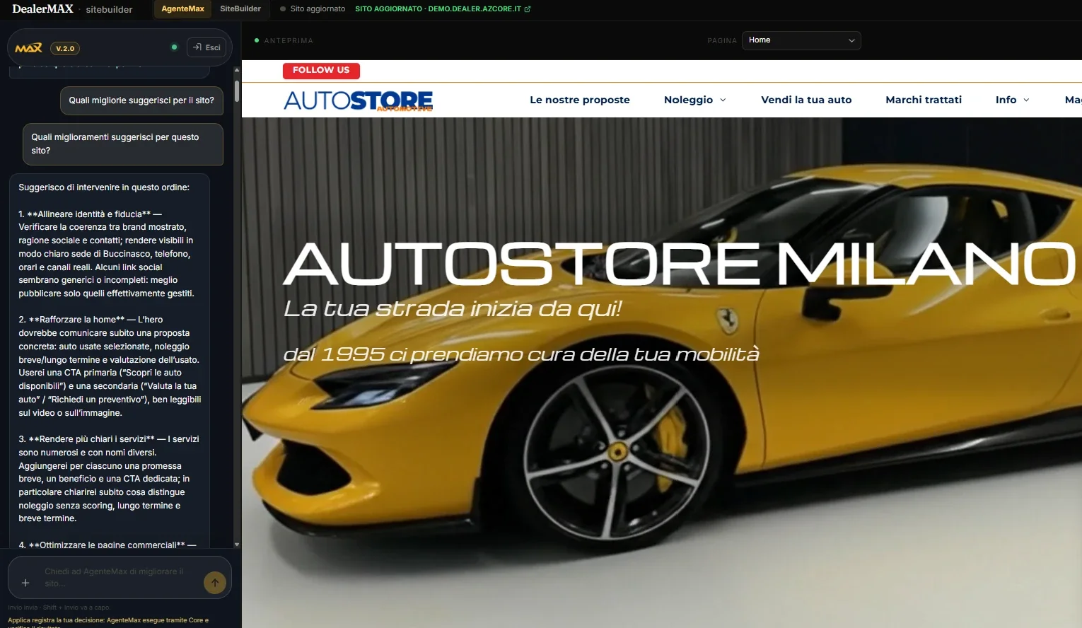The image size is (1082, 628).
Task: Open the Marchi trattati menu item
Action: [x=924, y=100]
